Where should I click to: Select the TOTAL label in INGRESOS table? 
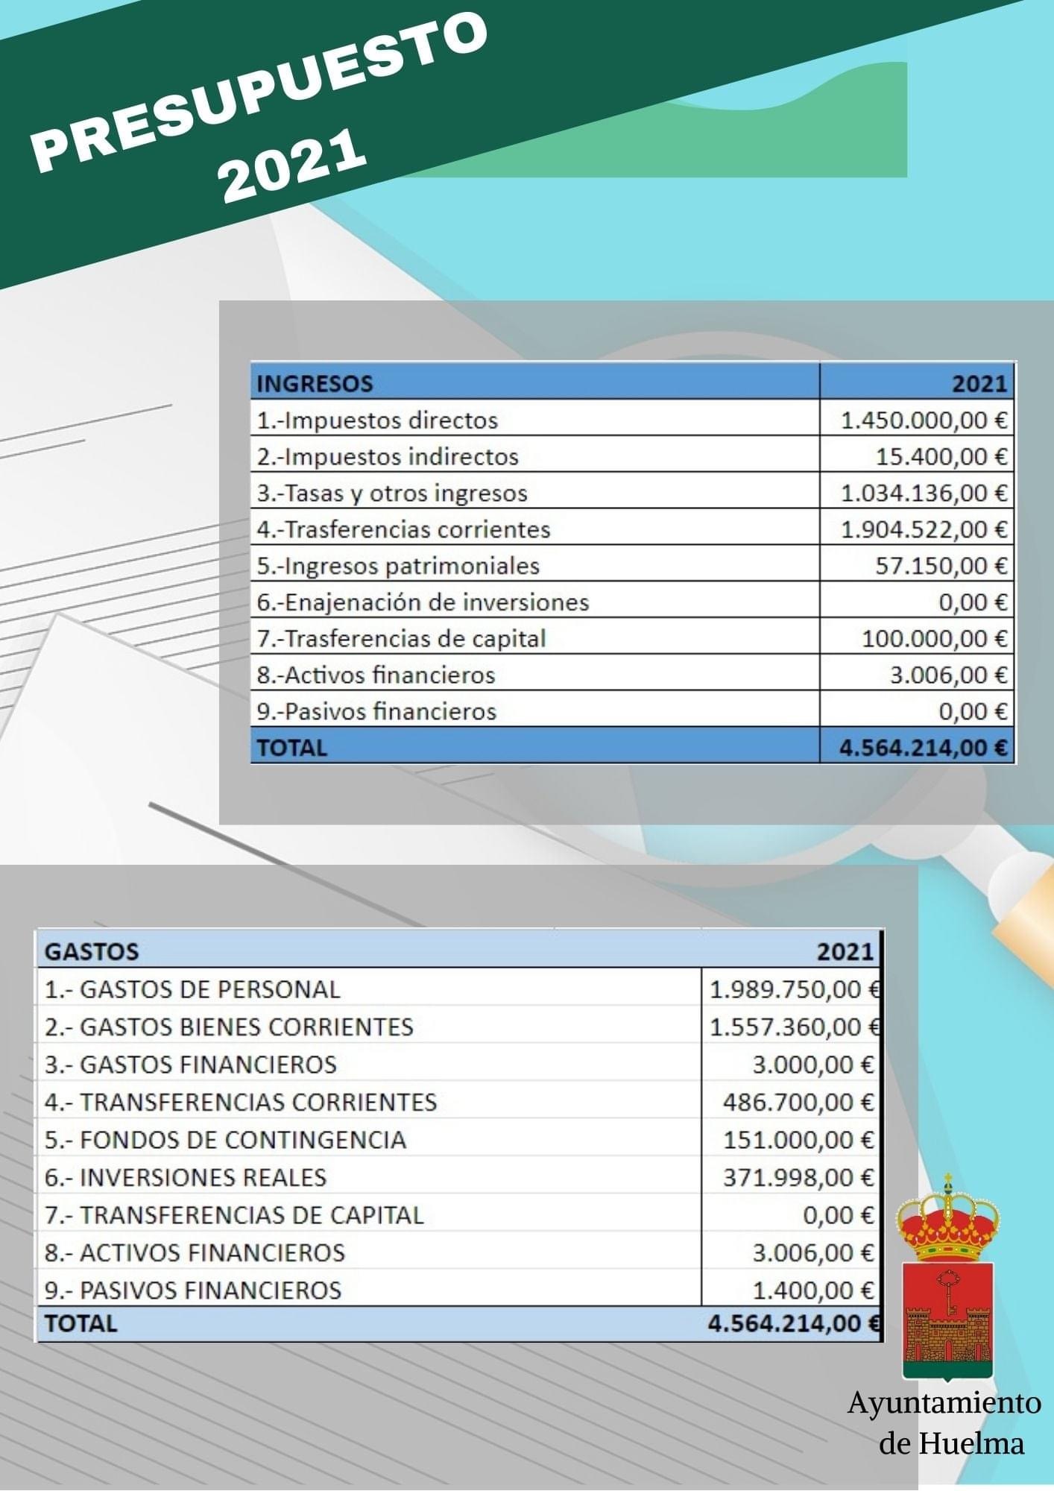[292, 748]
